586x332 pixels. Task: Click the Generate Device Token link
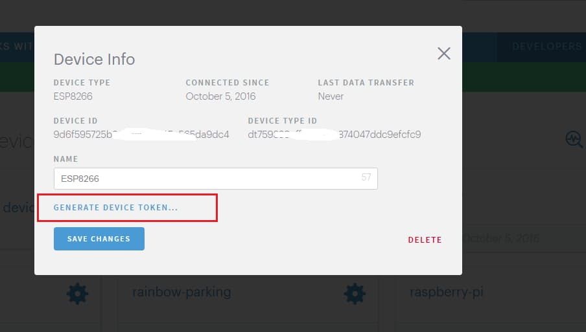(x=115, y=208)
